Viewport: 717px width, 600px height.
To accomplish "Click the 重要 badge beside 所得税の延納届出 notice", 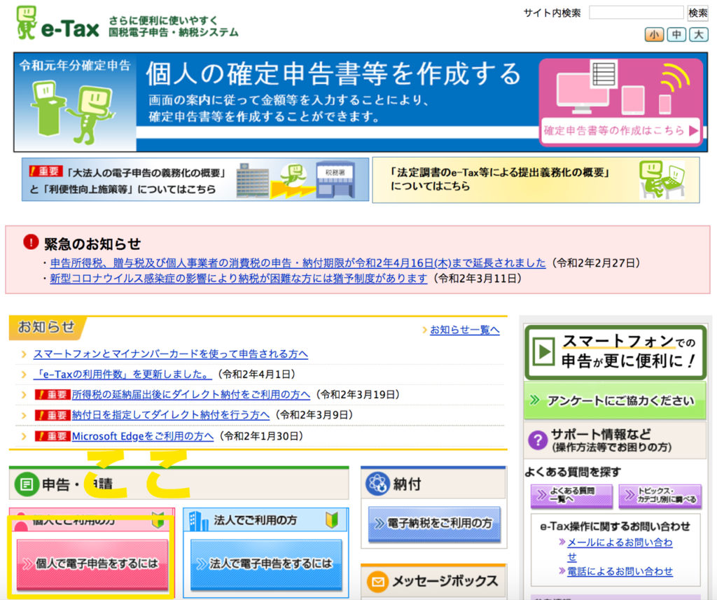I will (x=52, y=395).
